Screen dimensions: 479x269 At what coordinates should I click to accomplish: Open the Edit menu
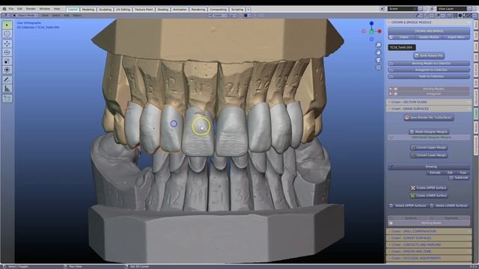click(20, 9)
